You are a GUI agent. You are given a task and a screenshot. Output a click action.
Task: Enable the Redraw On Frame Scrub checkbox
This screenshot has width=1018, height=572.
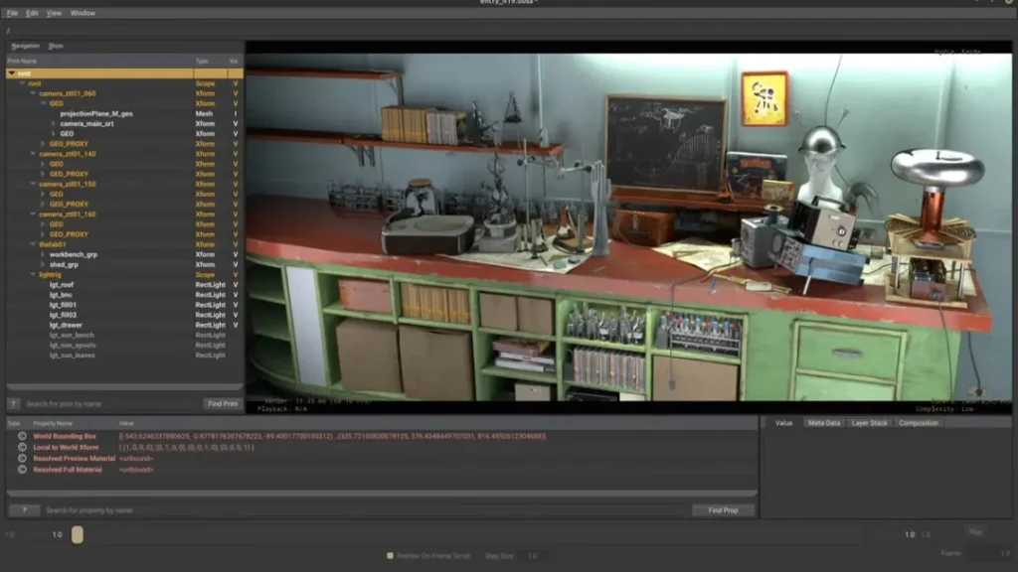(x=390, y=556)
